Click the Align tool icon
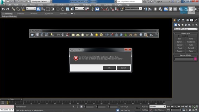The width and height of the screenshot is (199, 112). click(x=150, y=9)
